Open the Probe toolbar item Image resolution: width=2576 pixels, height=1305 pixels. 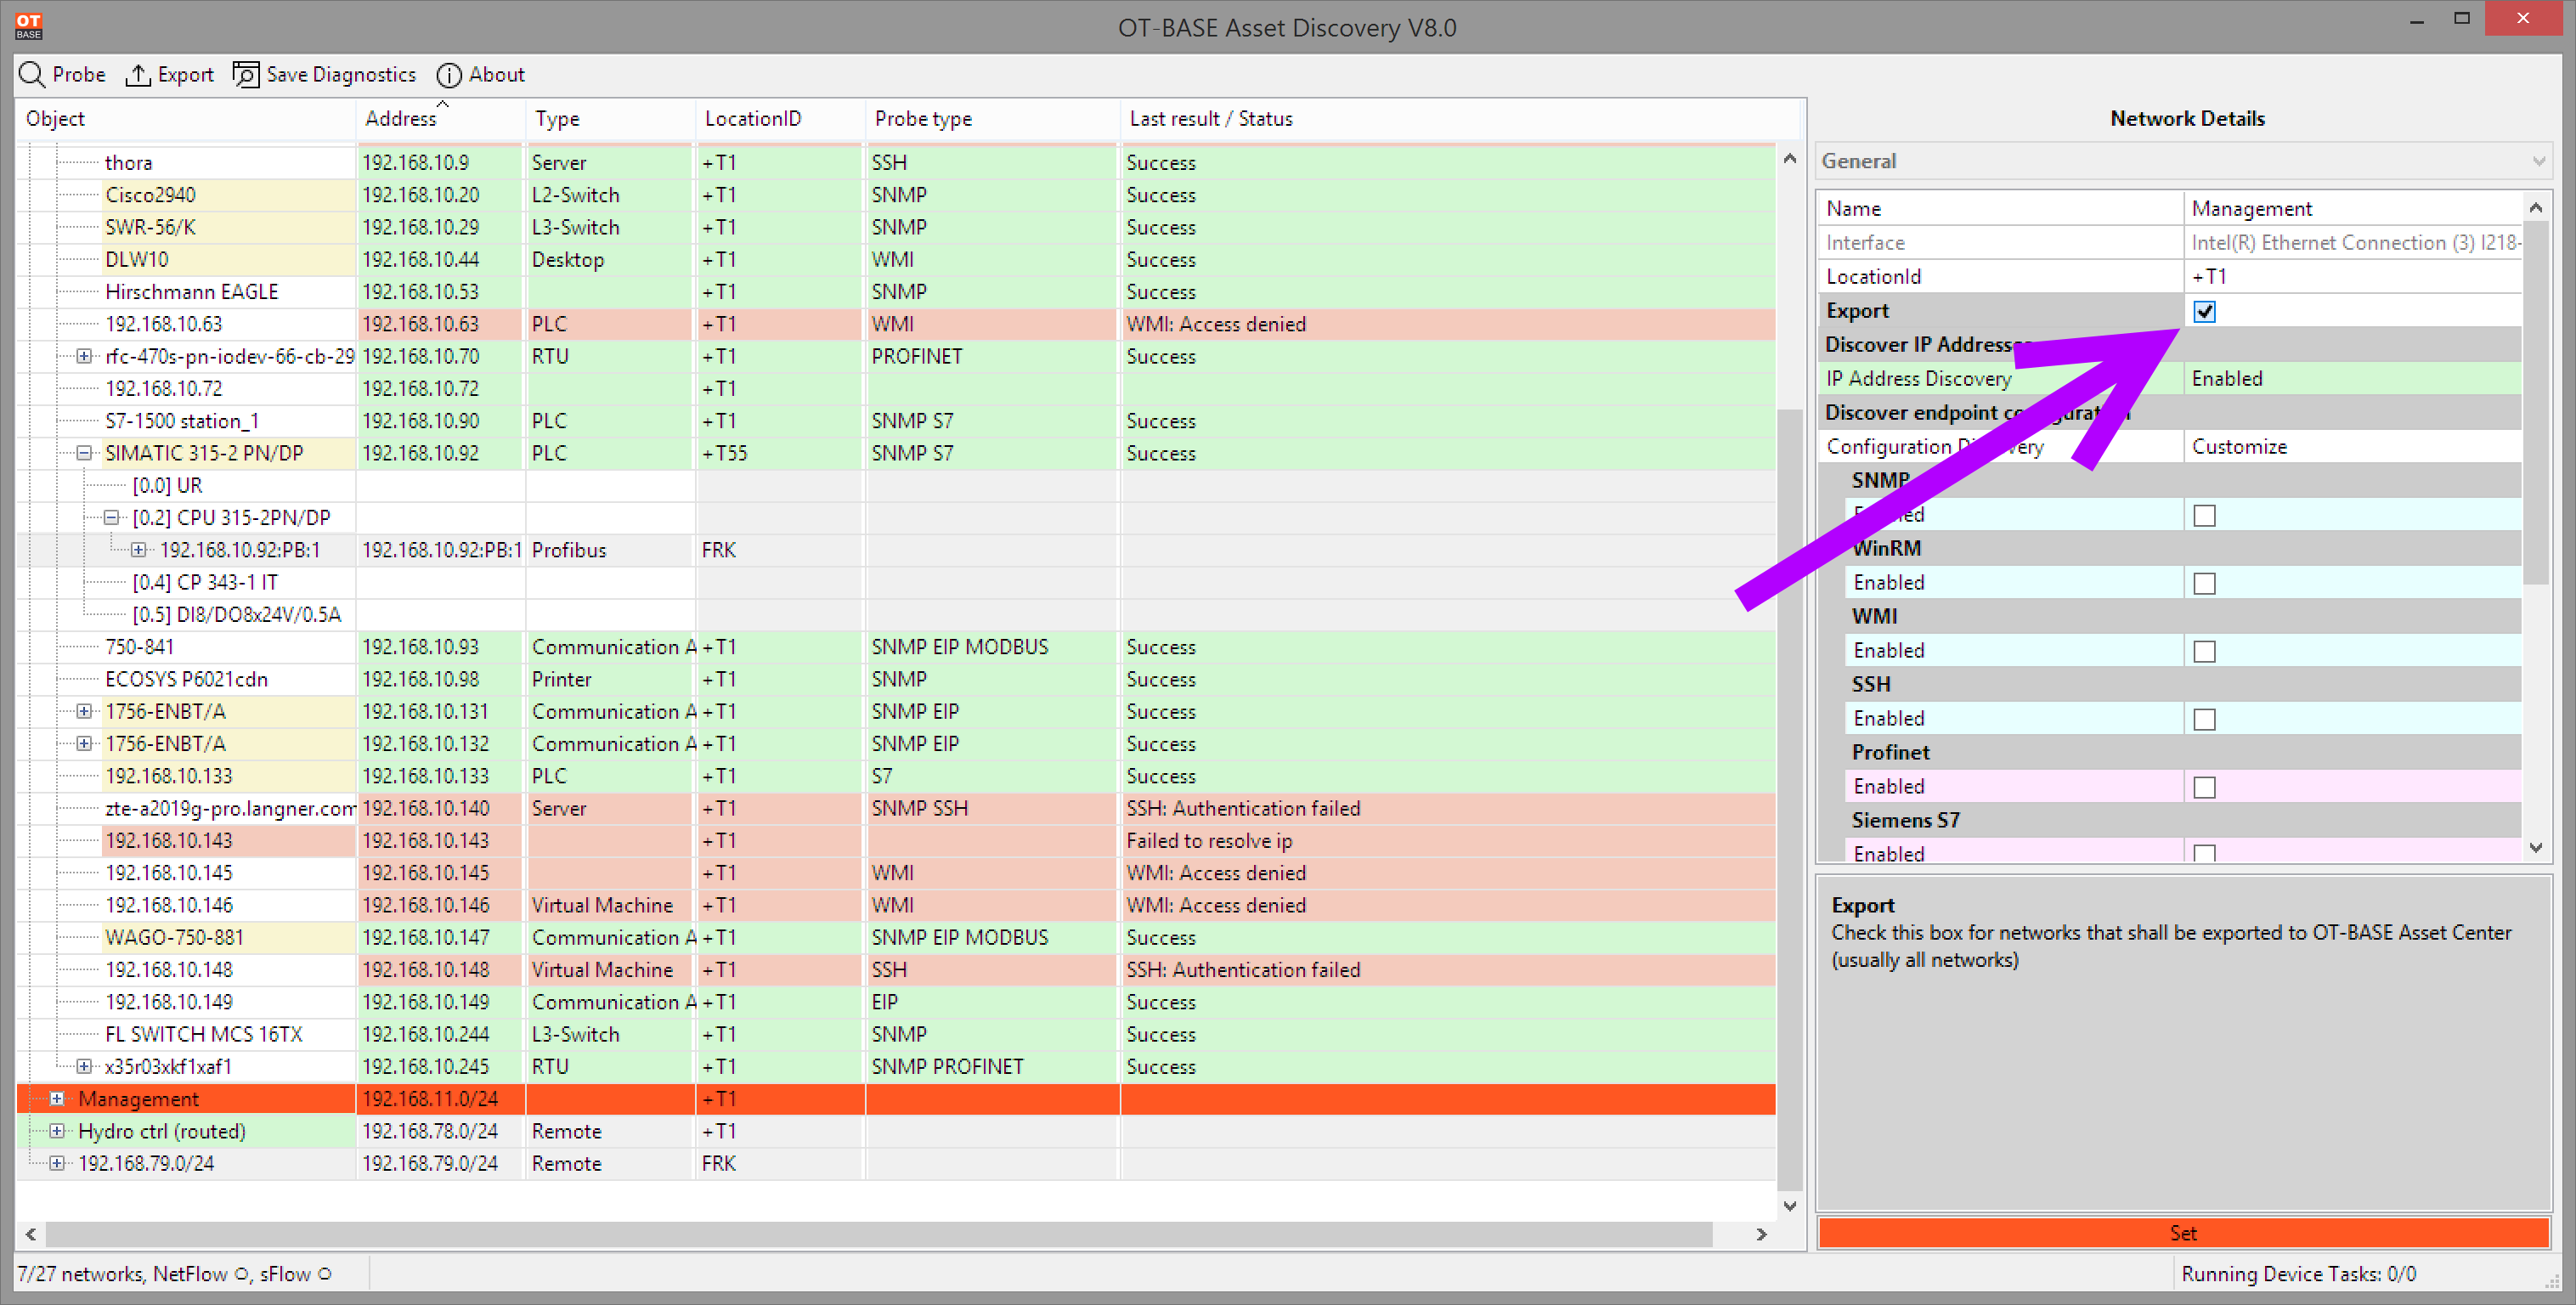[x=63, y=75]
